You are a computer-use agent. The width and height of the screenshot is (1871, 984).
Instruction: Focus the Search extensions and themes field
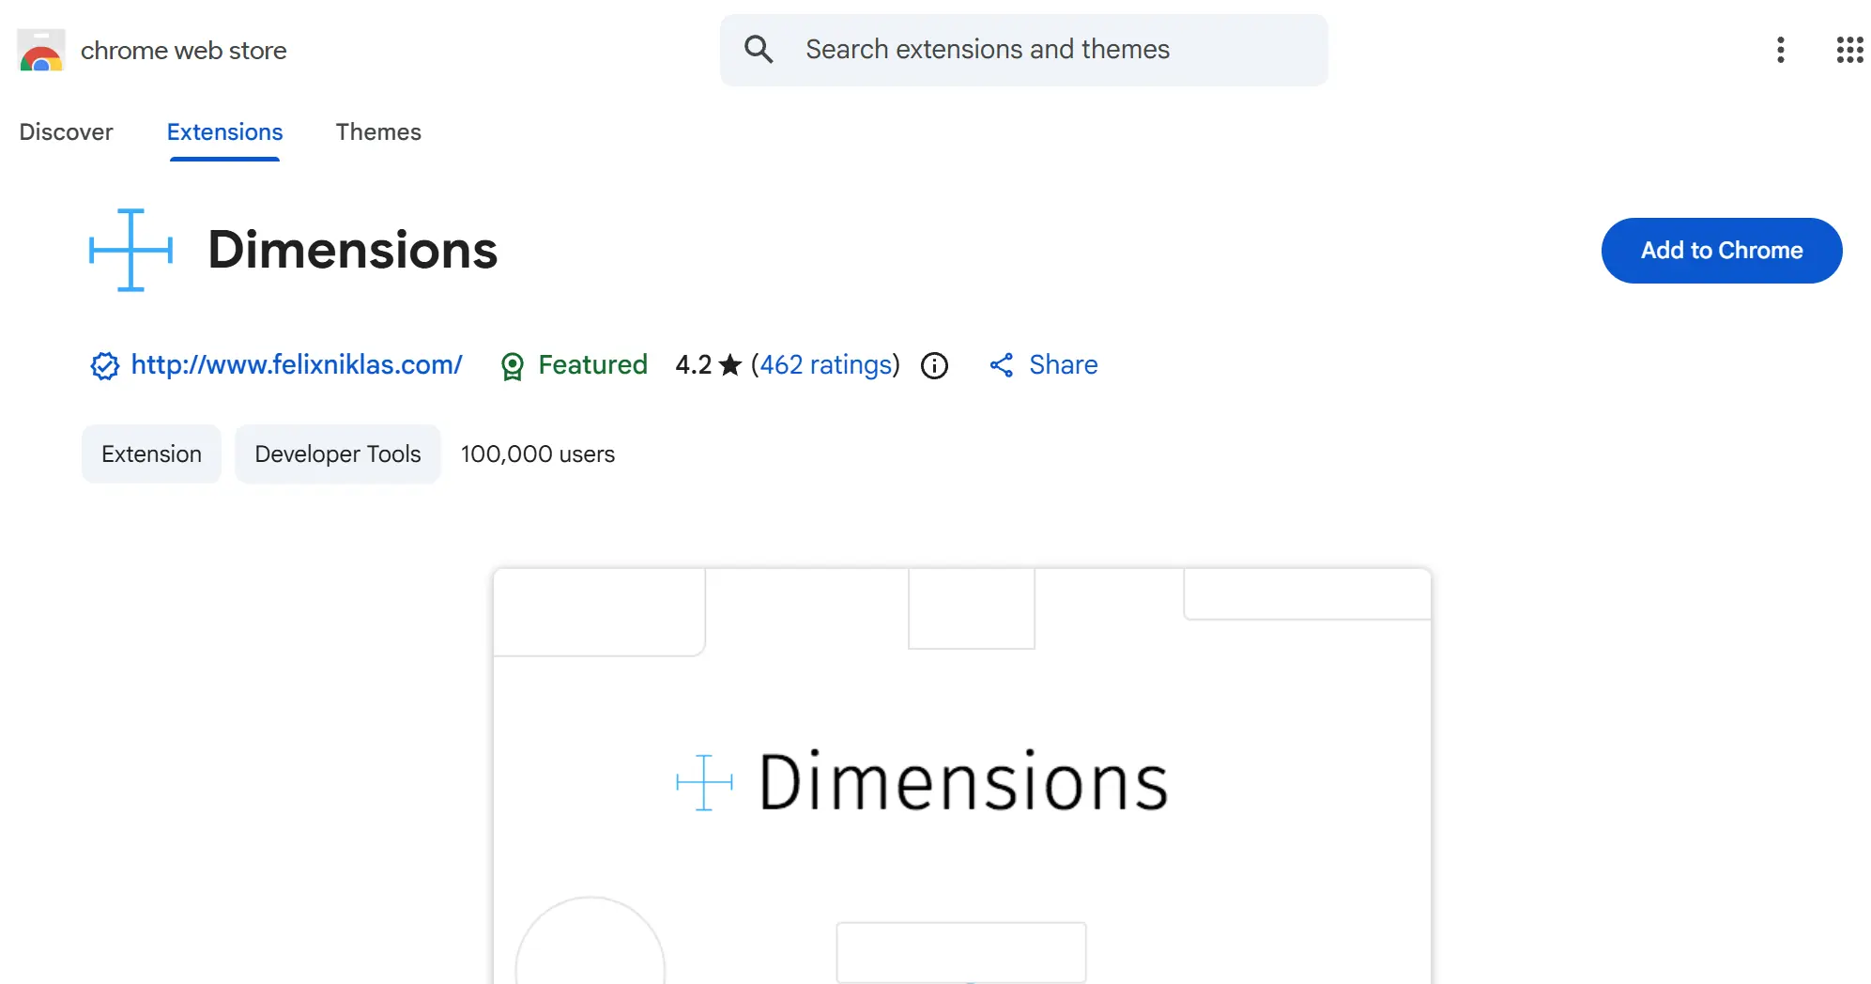tap(1023, 50)
